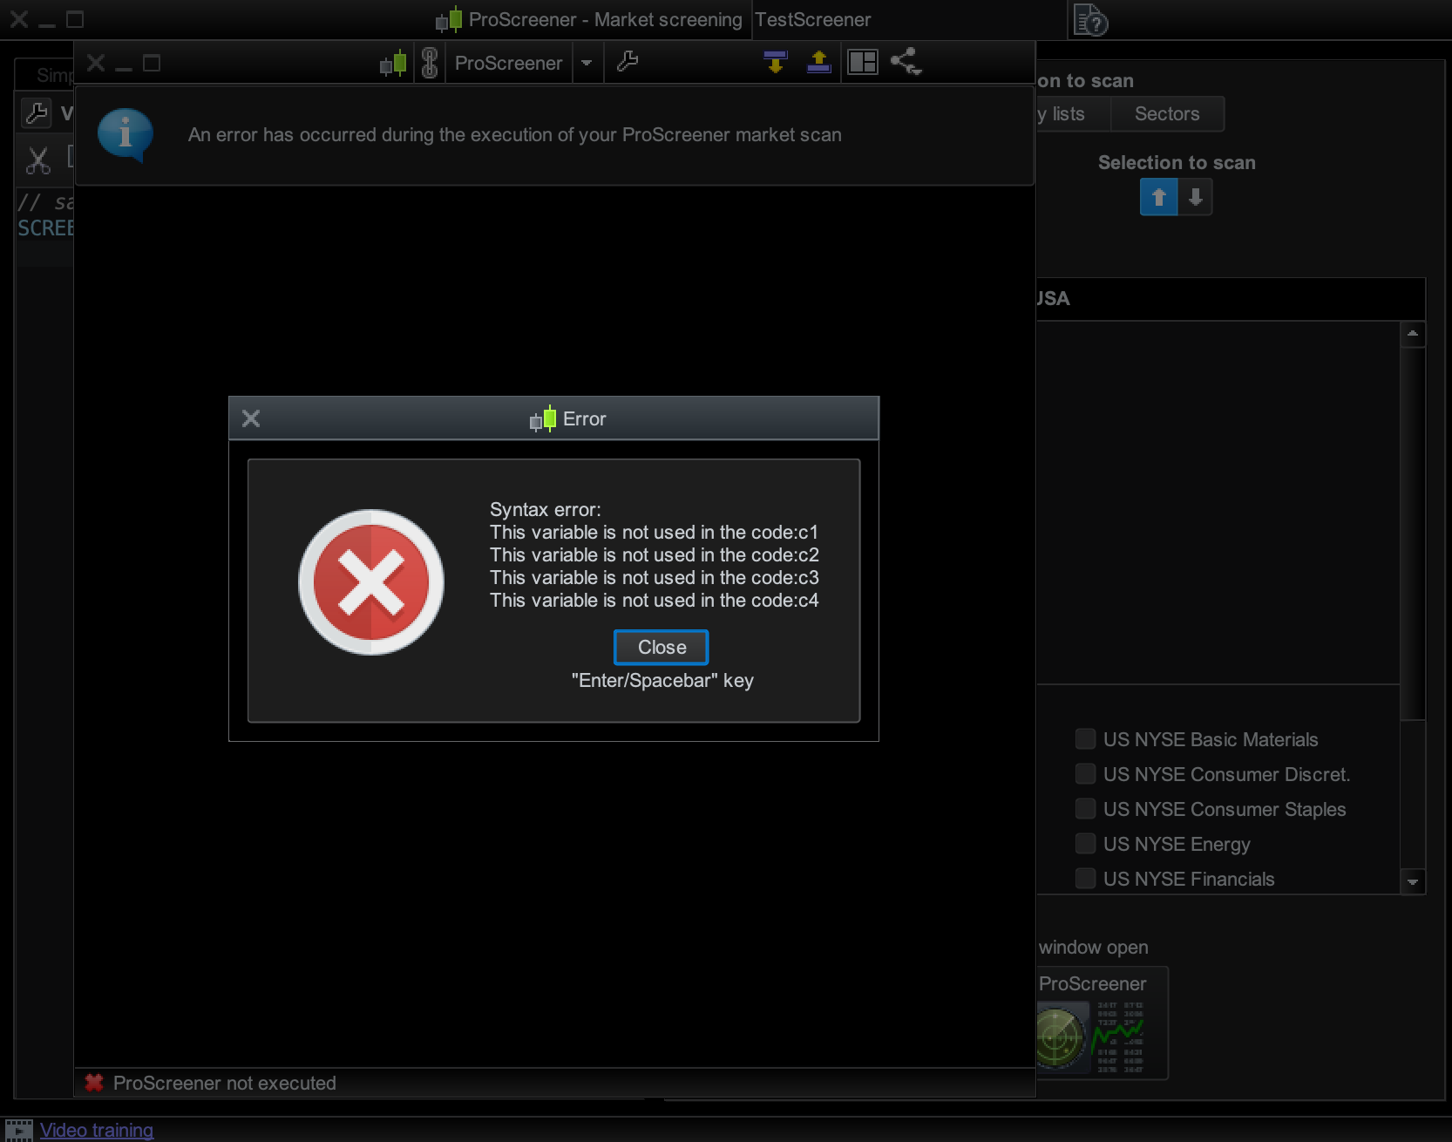Switch to the Sectors tab

[1167, 114]
